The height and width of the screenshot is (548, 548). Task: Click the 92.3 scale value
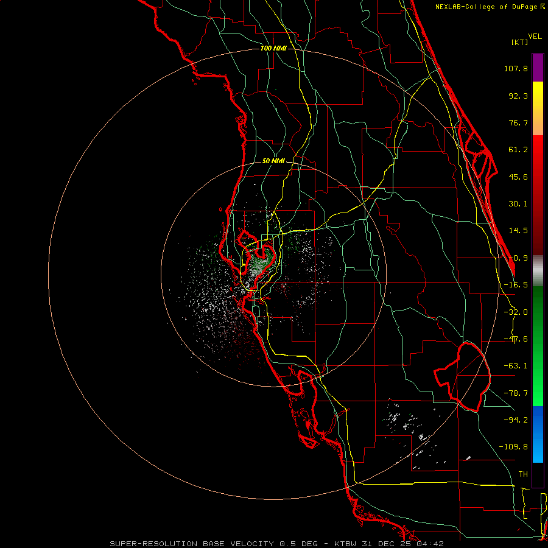518,96
